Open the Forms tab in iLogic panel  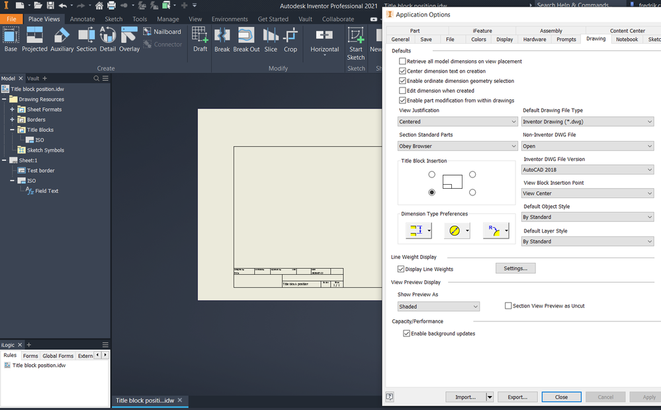[30, 356]
